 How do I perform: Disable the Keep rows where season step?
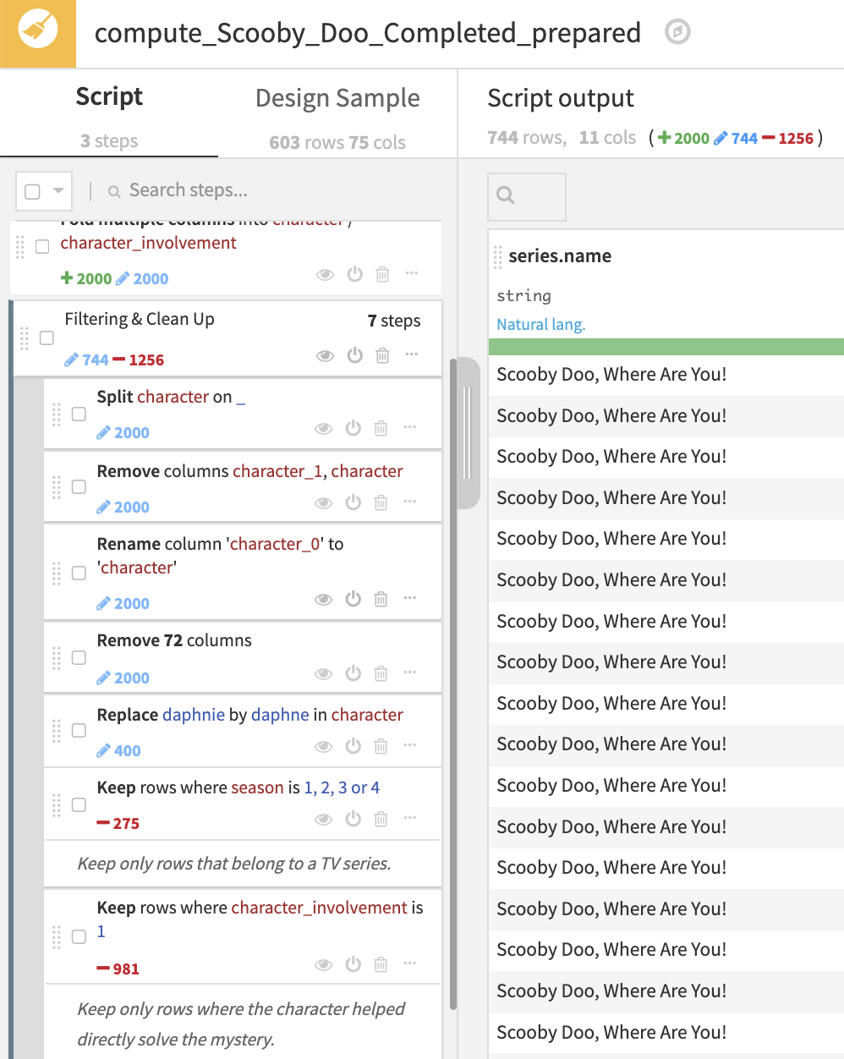[x=353, y=819]
